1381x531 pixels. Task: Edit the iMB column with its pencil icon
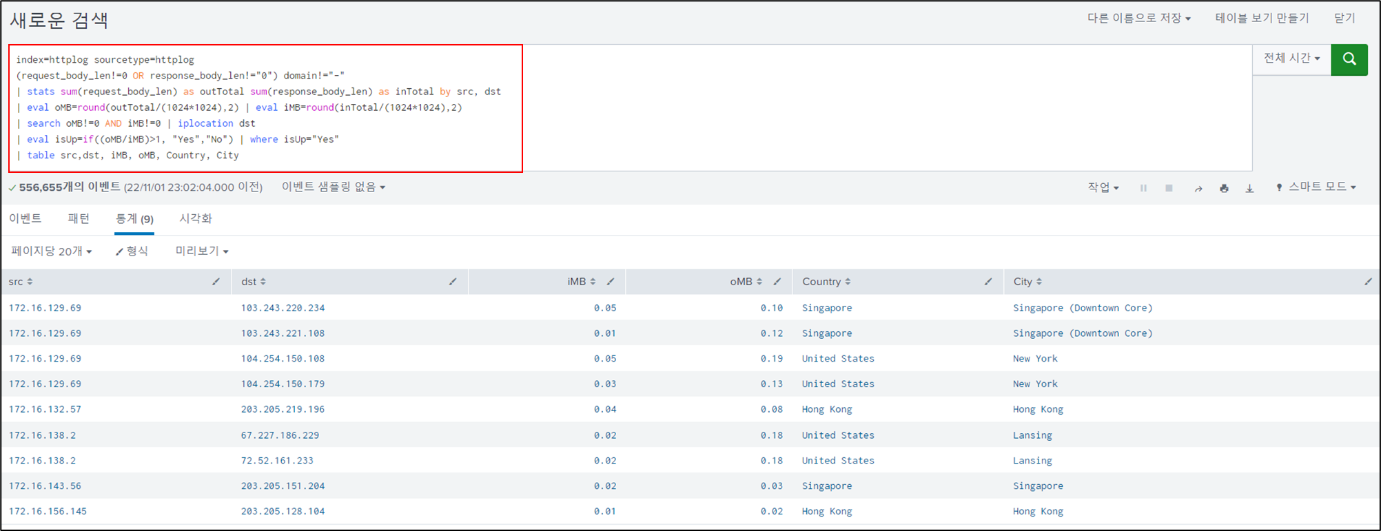point(611,282)
